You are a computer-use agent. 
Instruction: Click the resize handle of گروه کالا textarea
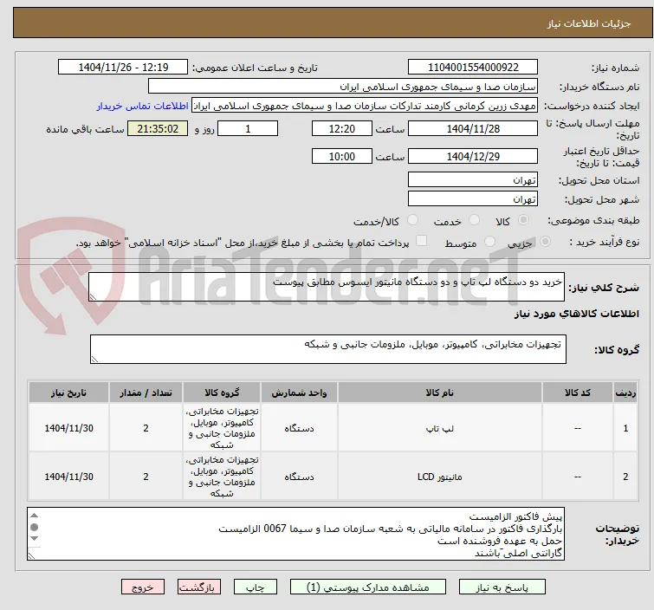pyautogui.click(x=94, y=360)
